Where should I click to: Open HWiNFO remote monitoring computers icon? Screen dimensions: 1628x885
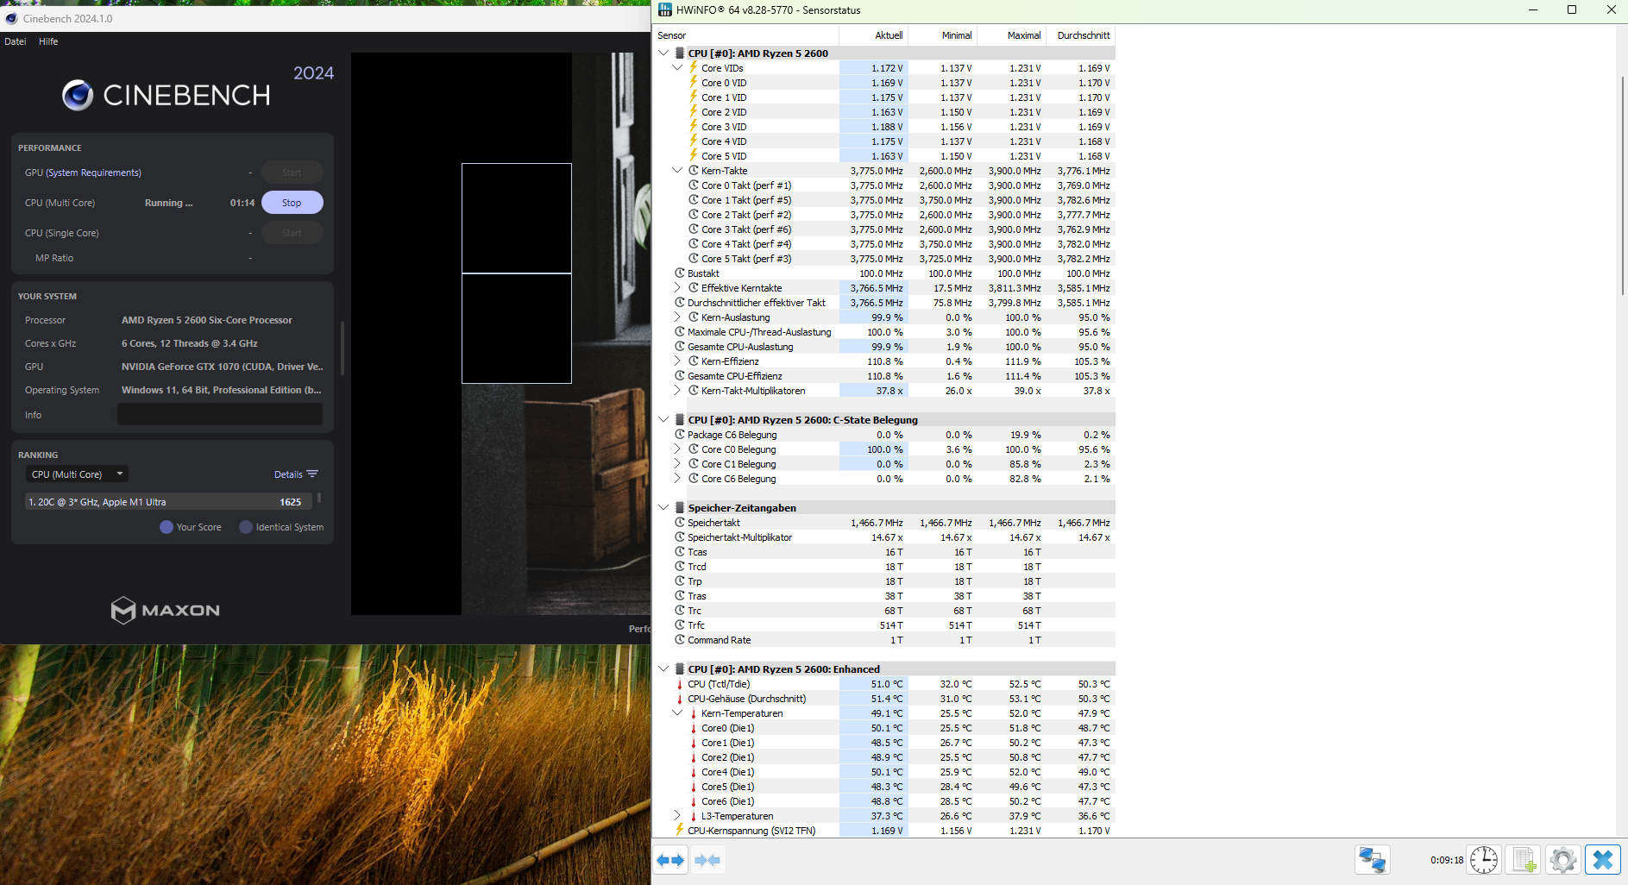[1372, 860]
